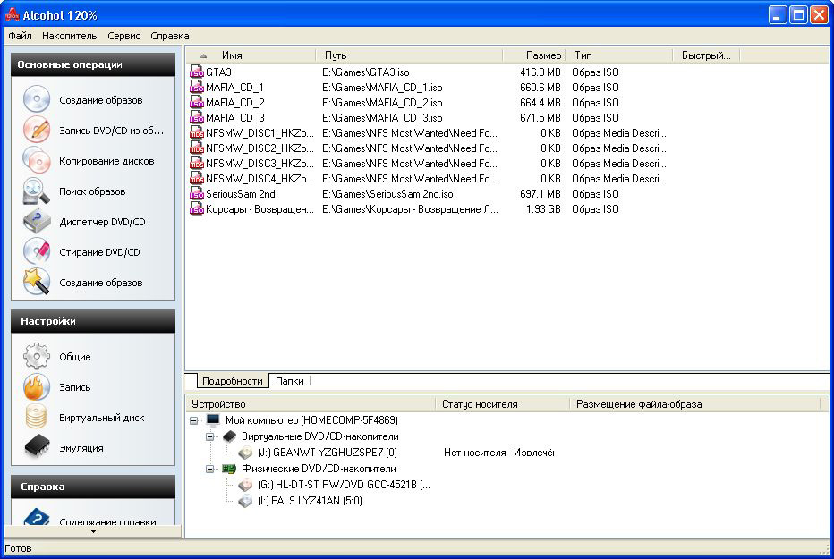The height and width of the screenshot is (559, 834).
Task: Click the flame icon for Запись settings
Action: [36, 387]
